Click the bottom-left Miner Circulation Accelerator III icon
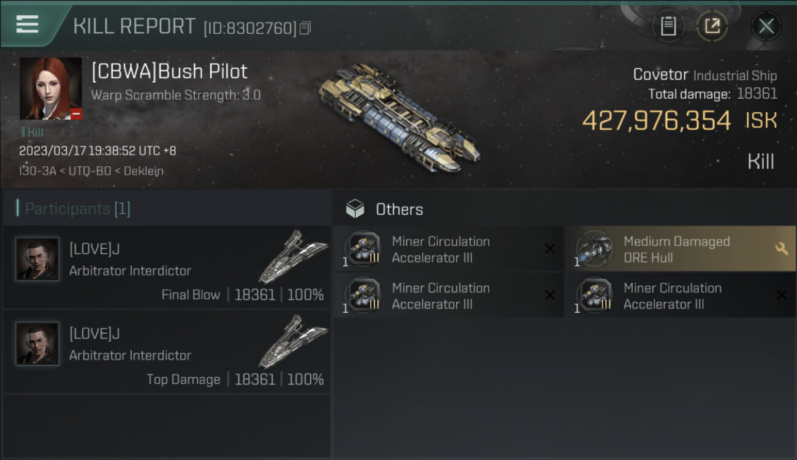This screenshot has width=797, height=460. pos(362,295)
